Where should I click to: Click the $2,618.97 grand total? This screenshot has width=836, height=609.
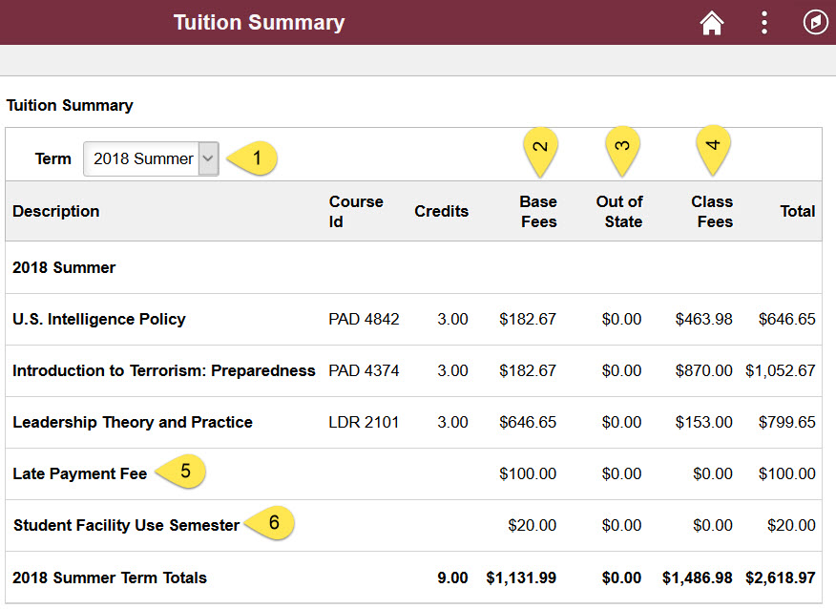(781, 577)
